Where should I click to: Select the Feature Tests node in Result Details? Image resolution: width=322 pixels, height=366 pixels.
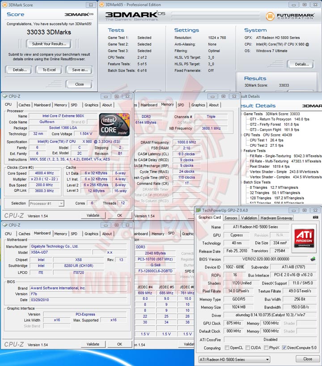pyautogui.click(x=254, y=151)
